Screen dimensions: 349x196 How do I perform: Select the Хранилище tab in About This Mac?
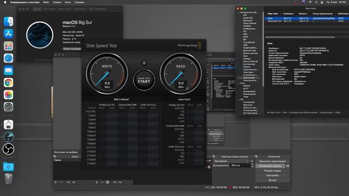[64, 9]
